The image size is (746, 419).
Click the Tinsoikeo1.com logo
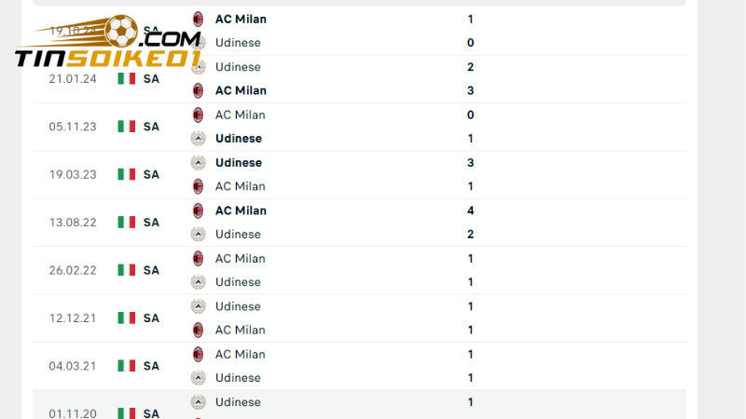point(107,45)
